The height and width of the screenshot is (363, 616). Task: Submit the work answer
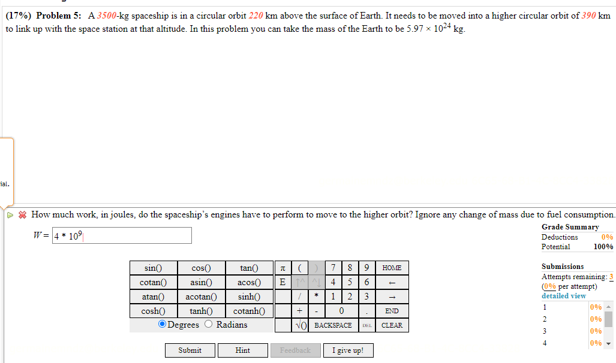pyautogui.click(x=190, y=350)
